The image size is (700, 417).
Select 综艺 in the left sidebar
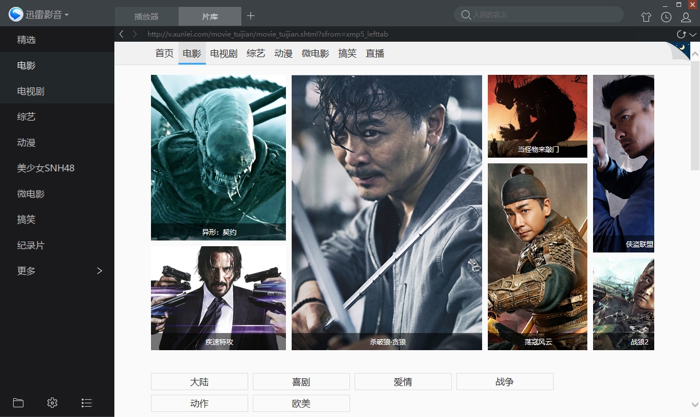pyautogui.click(x=57, y=117)
